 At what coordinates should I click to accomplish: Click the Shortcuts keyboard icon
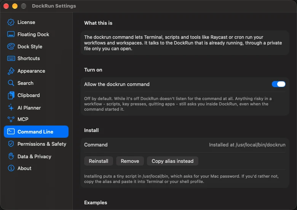coord(11,58)
